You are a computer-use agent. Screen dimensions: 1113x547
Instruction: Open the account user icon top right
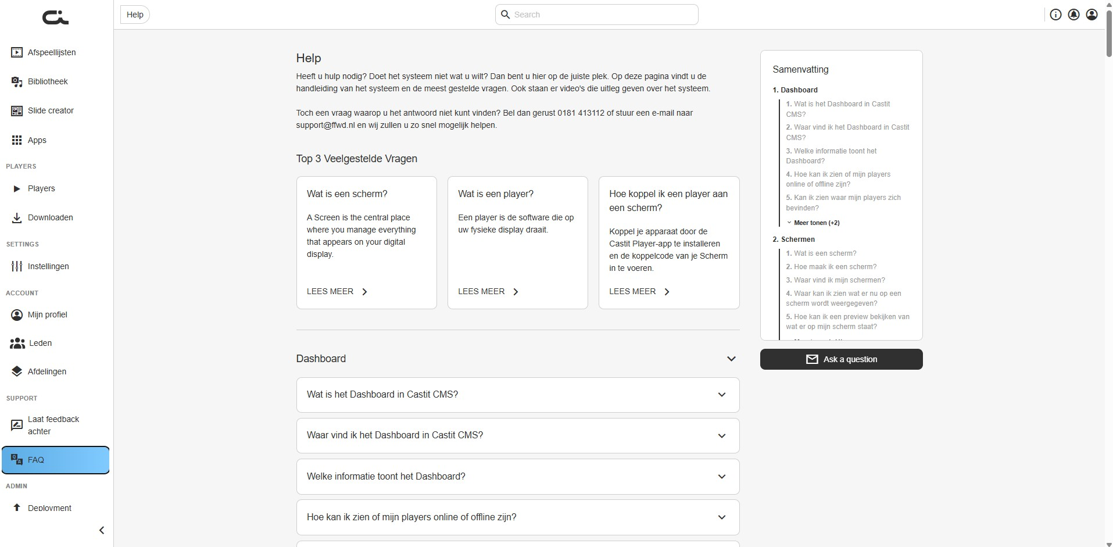(x=1092, y=15)
